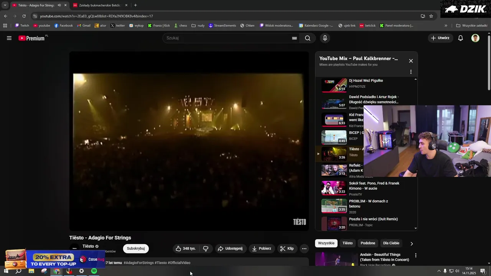This screenshot has width=491, height=276.
Task: Open Settings gear in taskbar
Action: coord(81,271)
